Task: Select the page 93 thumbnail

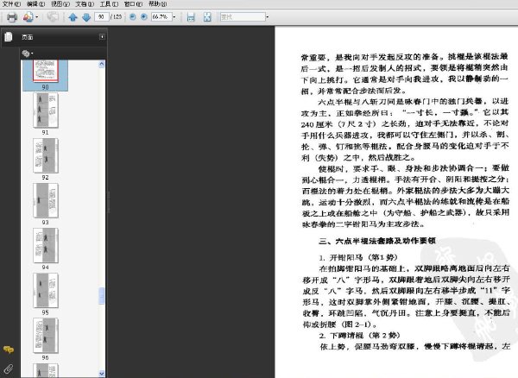Action: (x=46, y=200)
